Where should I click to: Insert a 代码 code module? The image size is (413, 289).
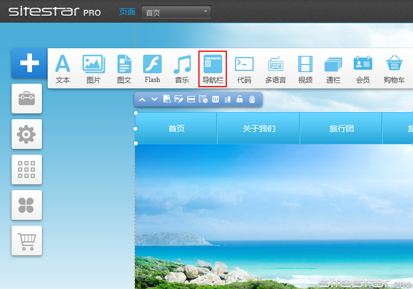tap(244, 69)
